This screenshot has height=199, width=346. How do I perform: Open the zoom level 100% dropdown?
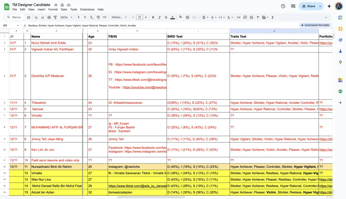point(66,17)
